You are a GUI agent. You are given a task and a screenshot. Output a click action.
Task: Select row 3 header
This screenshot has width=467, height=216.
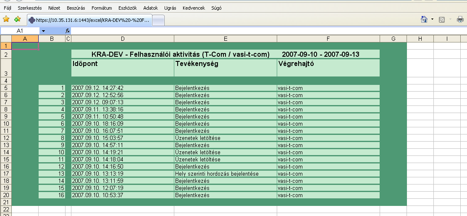tap(6, 68)
